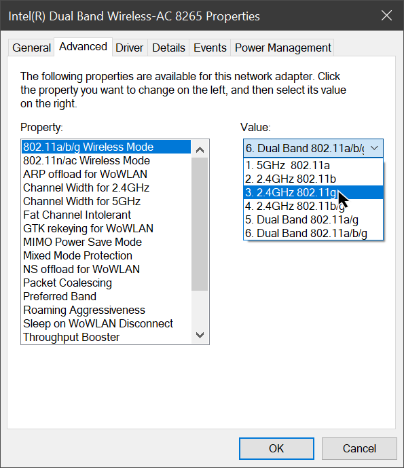The width and height of the screenshot is (404, 468).
Task: Select Preferred Band property
Action: [106, 296]
